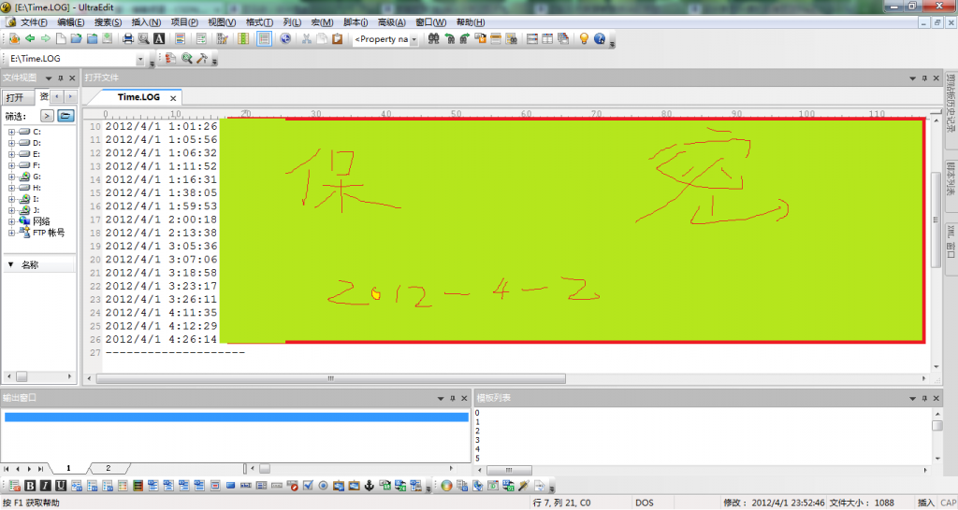Open the E:\Time.LOG path dropdown

140,59
